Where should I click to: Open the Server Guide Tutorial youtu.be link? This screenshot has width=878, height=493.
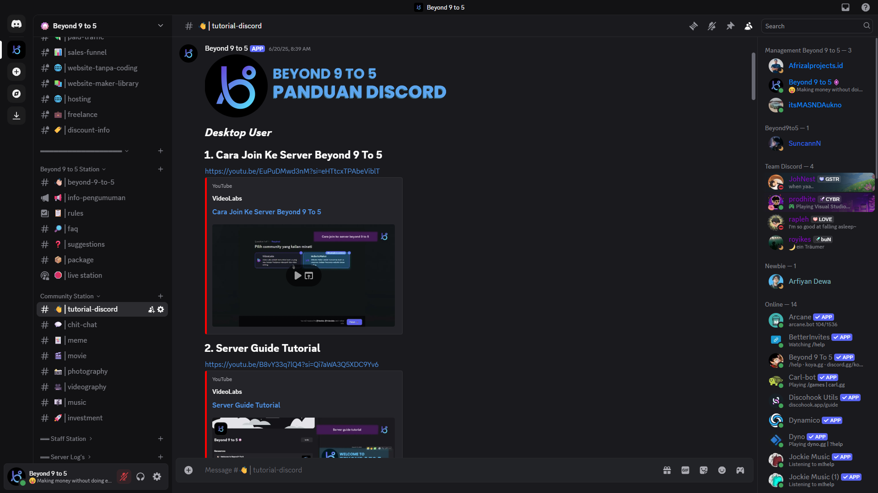click(291, 365)
